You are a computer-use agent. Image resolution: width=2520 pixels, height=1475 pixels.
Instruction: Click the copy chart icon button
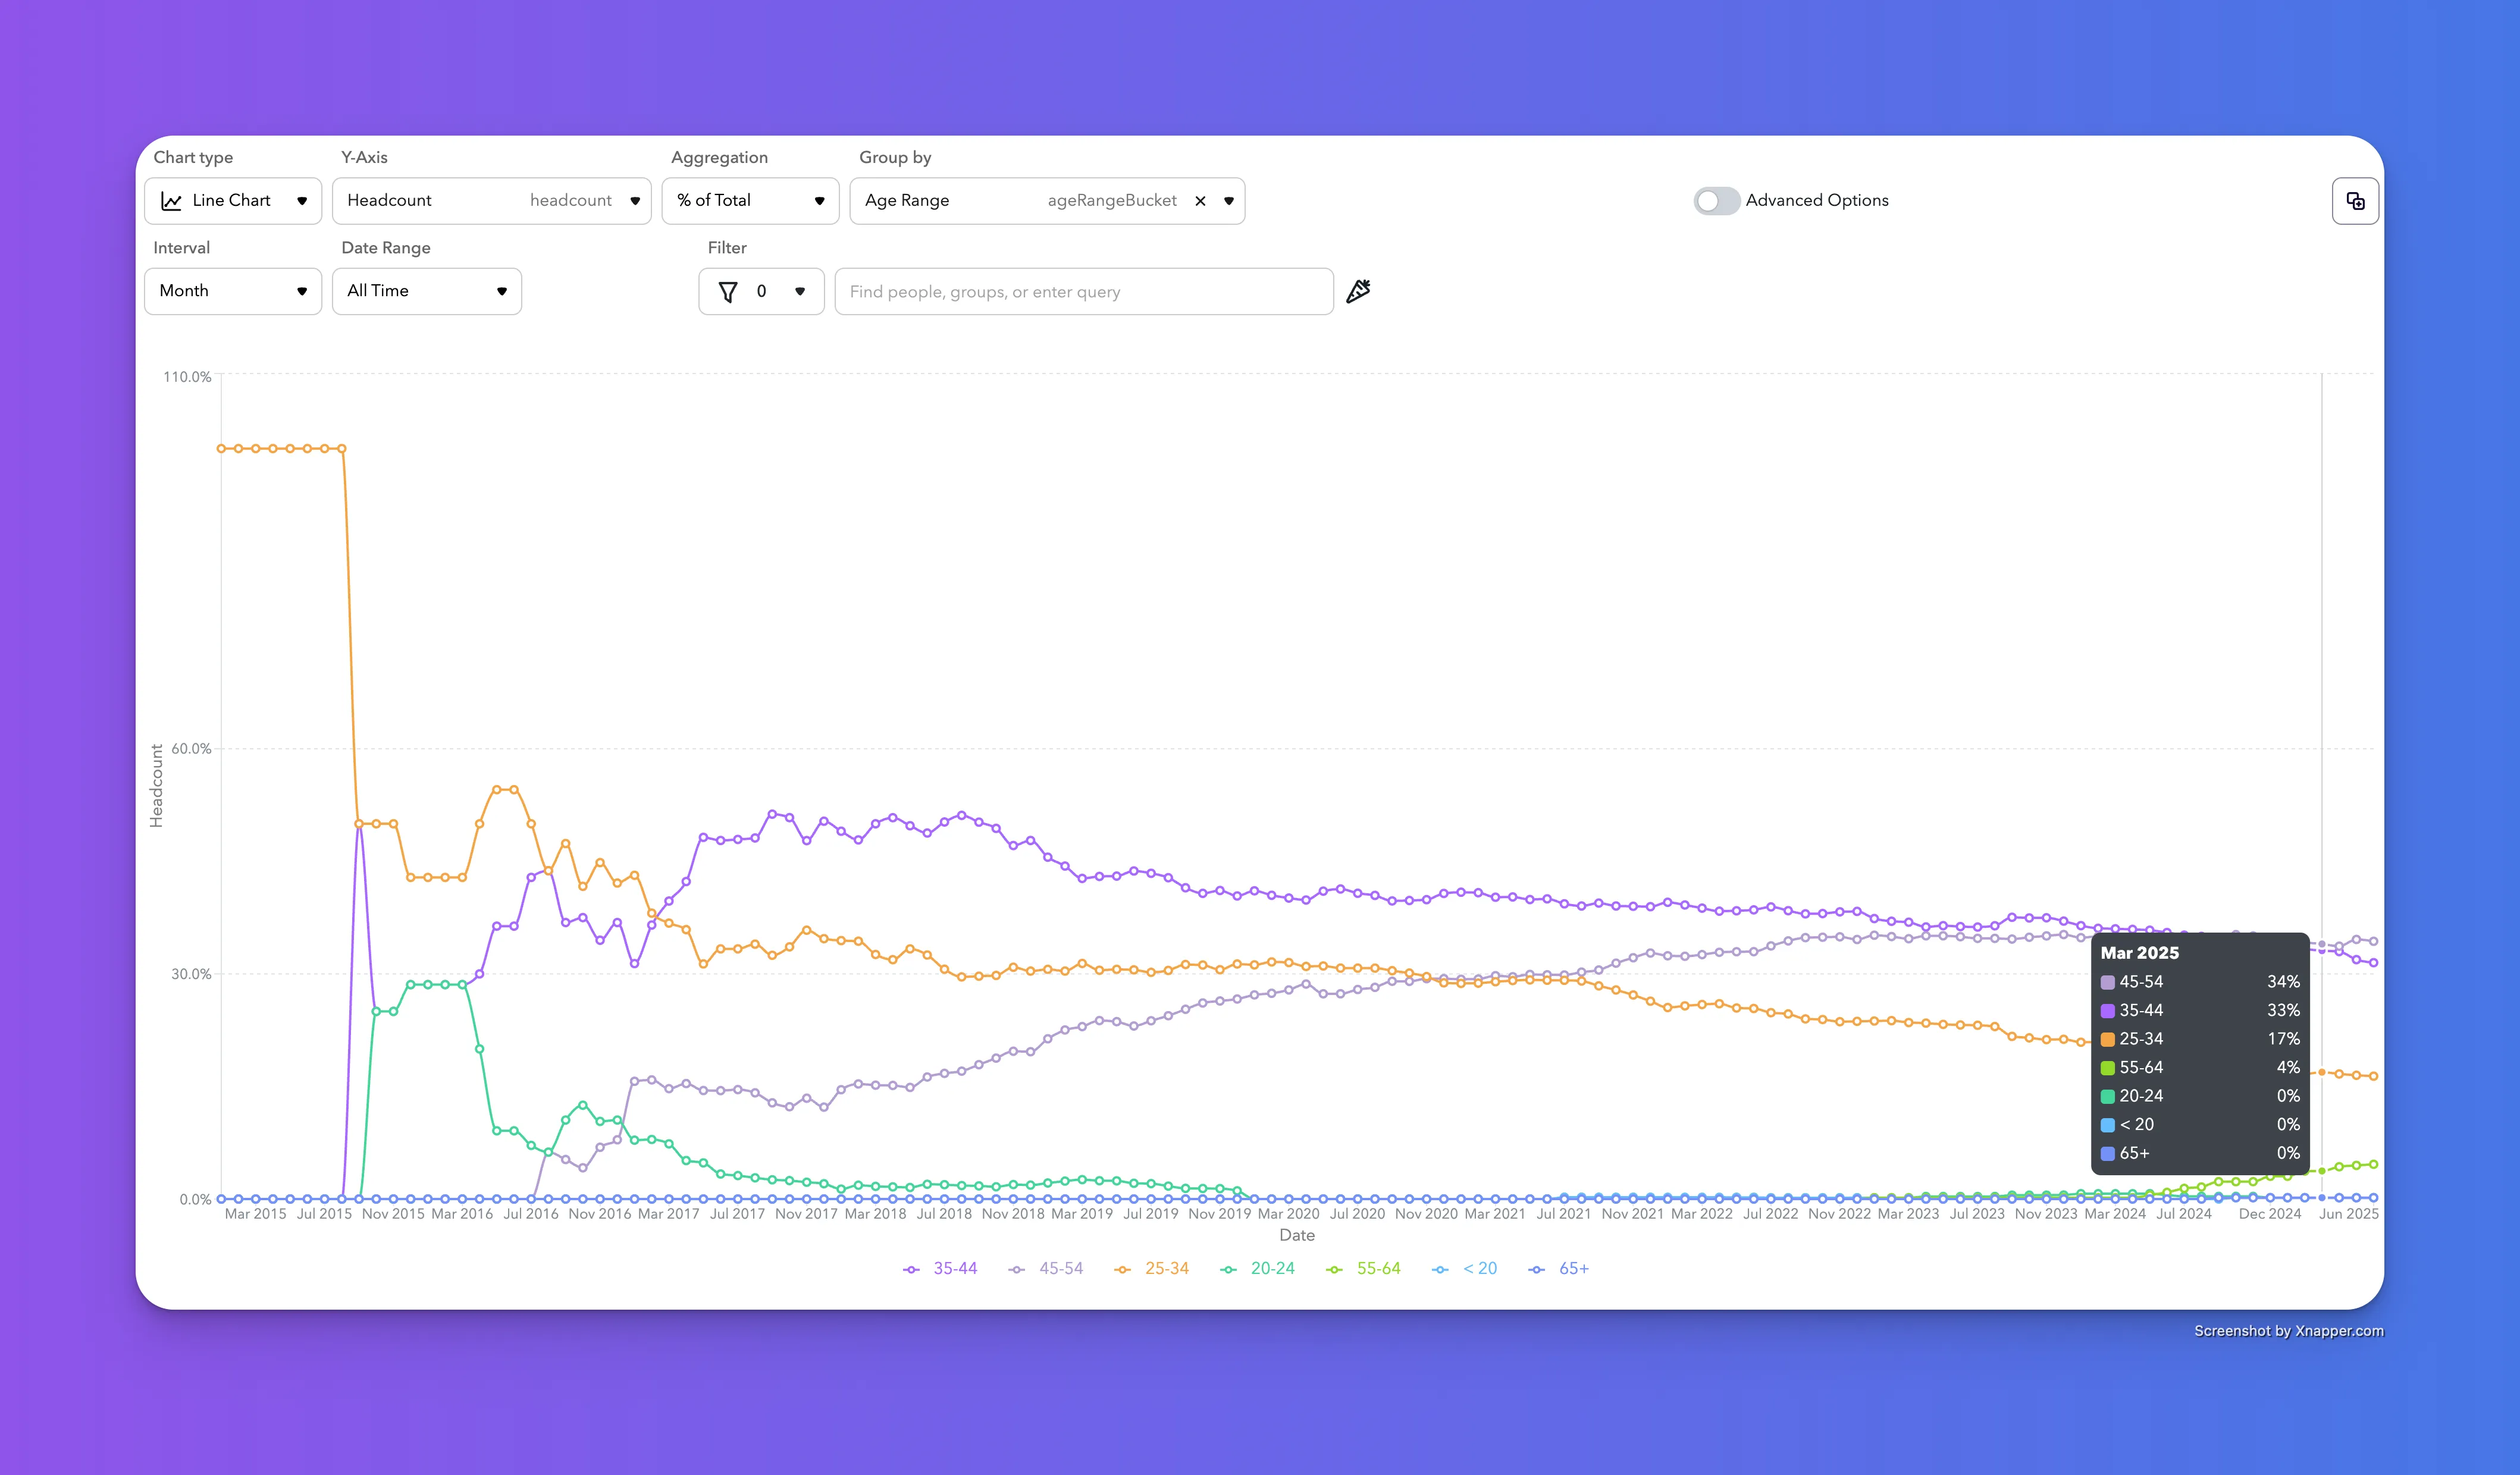[2355, 201]
